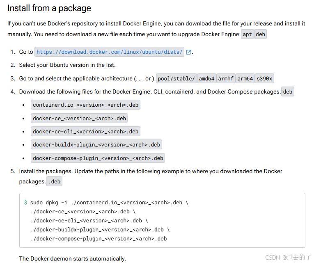Click 'docker-ce-cli_<version>_<arch>.deb' list item

pos(85,131)
